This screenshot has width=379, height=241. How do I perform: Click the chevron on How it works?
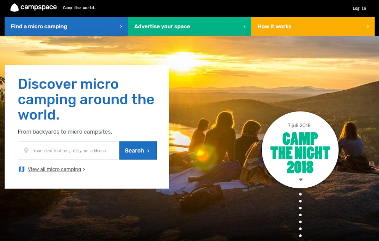coord(368,26)
